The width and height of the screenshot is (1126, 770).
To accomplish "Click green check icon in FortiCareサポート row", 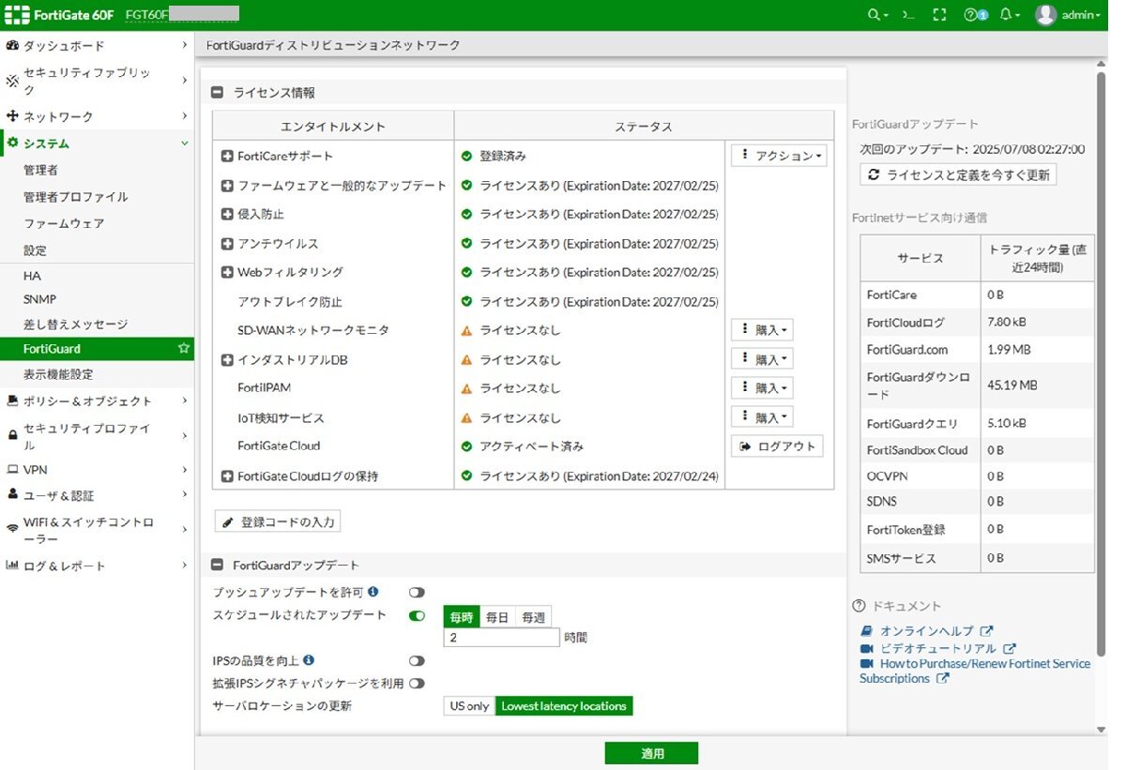I will click(x=466, y=157).
